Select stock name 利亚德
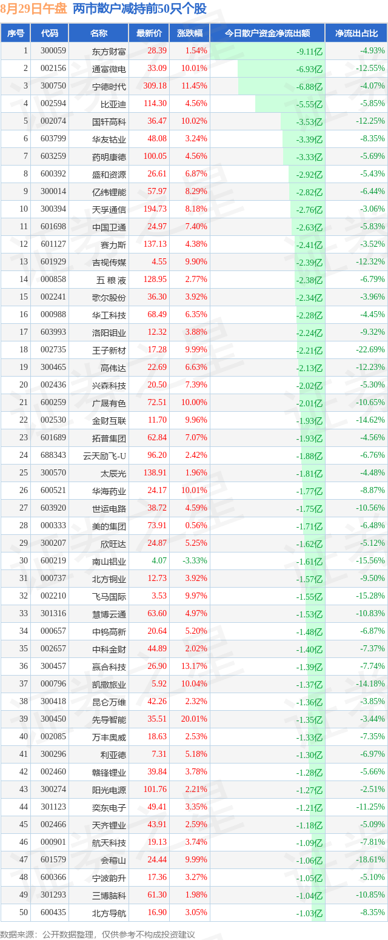 pos(113,754)
